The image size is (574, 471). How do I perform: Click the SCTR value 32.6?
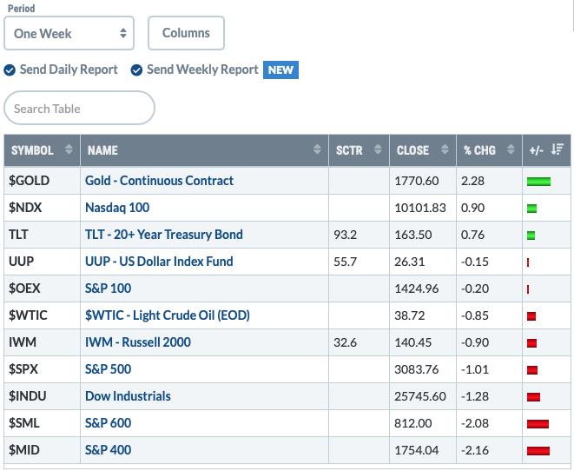pos(346,342)
